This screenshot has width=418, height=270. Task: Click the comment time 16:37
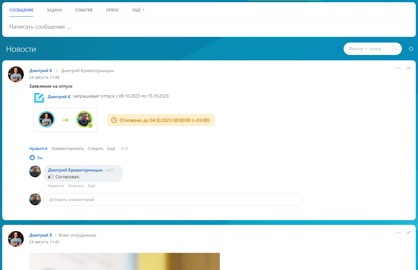[109, 170]
